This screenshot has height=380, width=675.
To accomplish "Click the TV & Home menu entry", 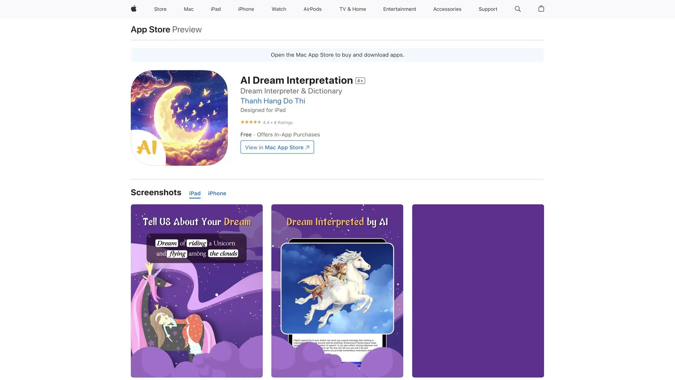I will [353, 9].
